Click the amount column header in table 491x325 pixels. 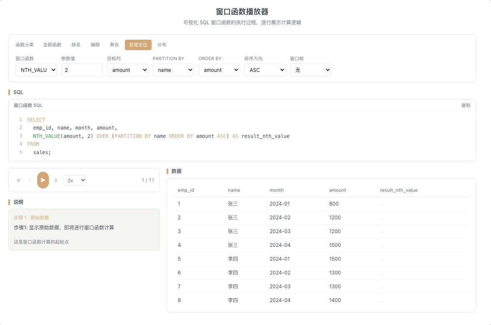click(x=337, y=190)
